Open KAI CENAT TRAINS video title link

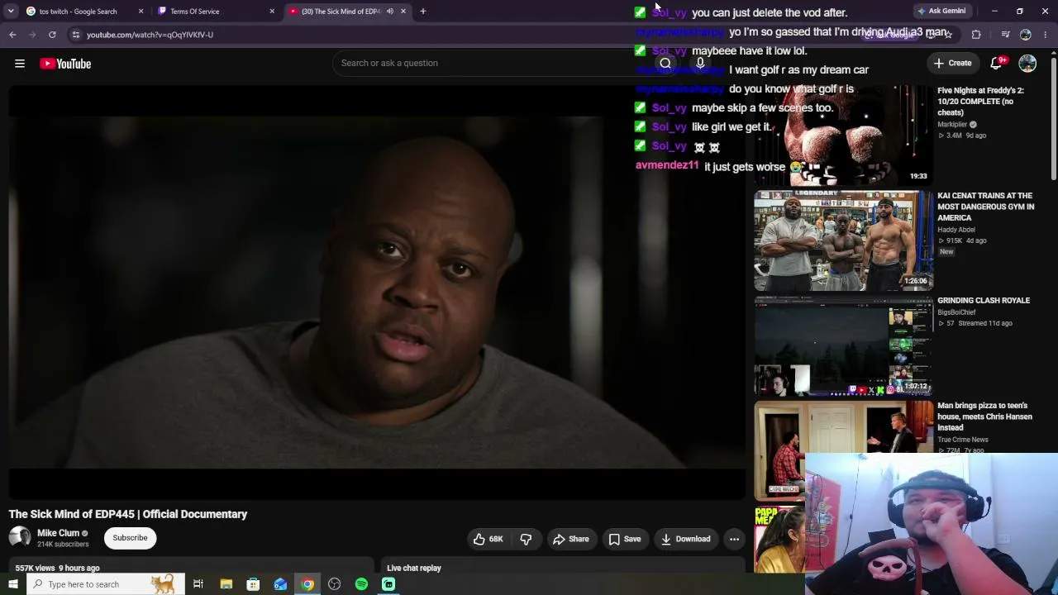pos(985,207)
